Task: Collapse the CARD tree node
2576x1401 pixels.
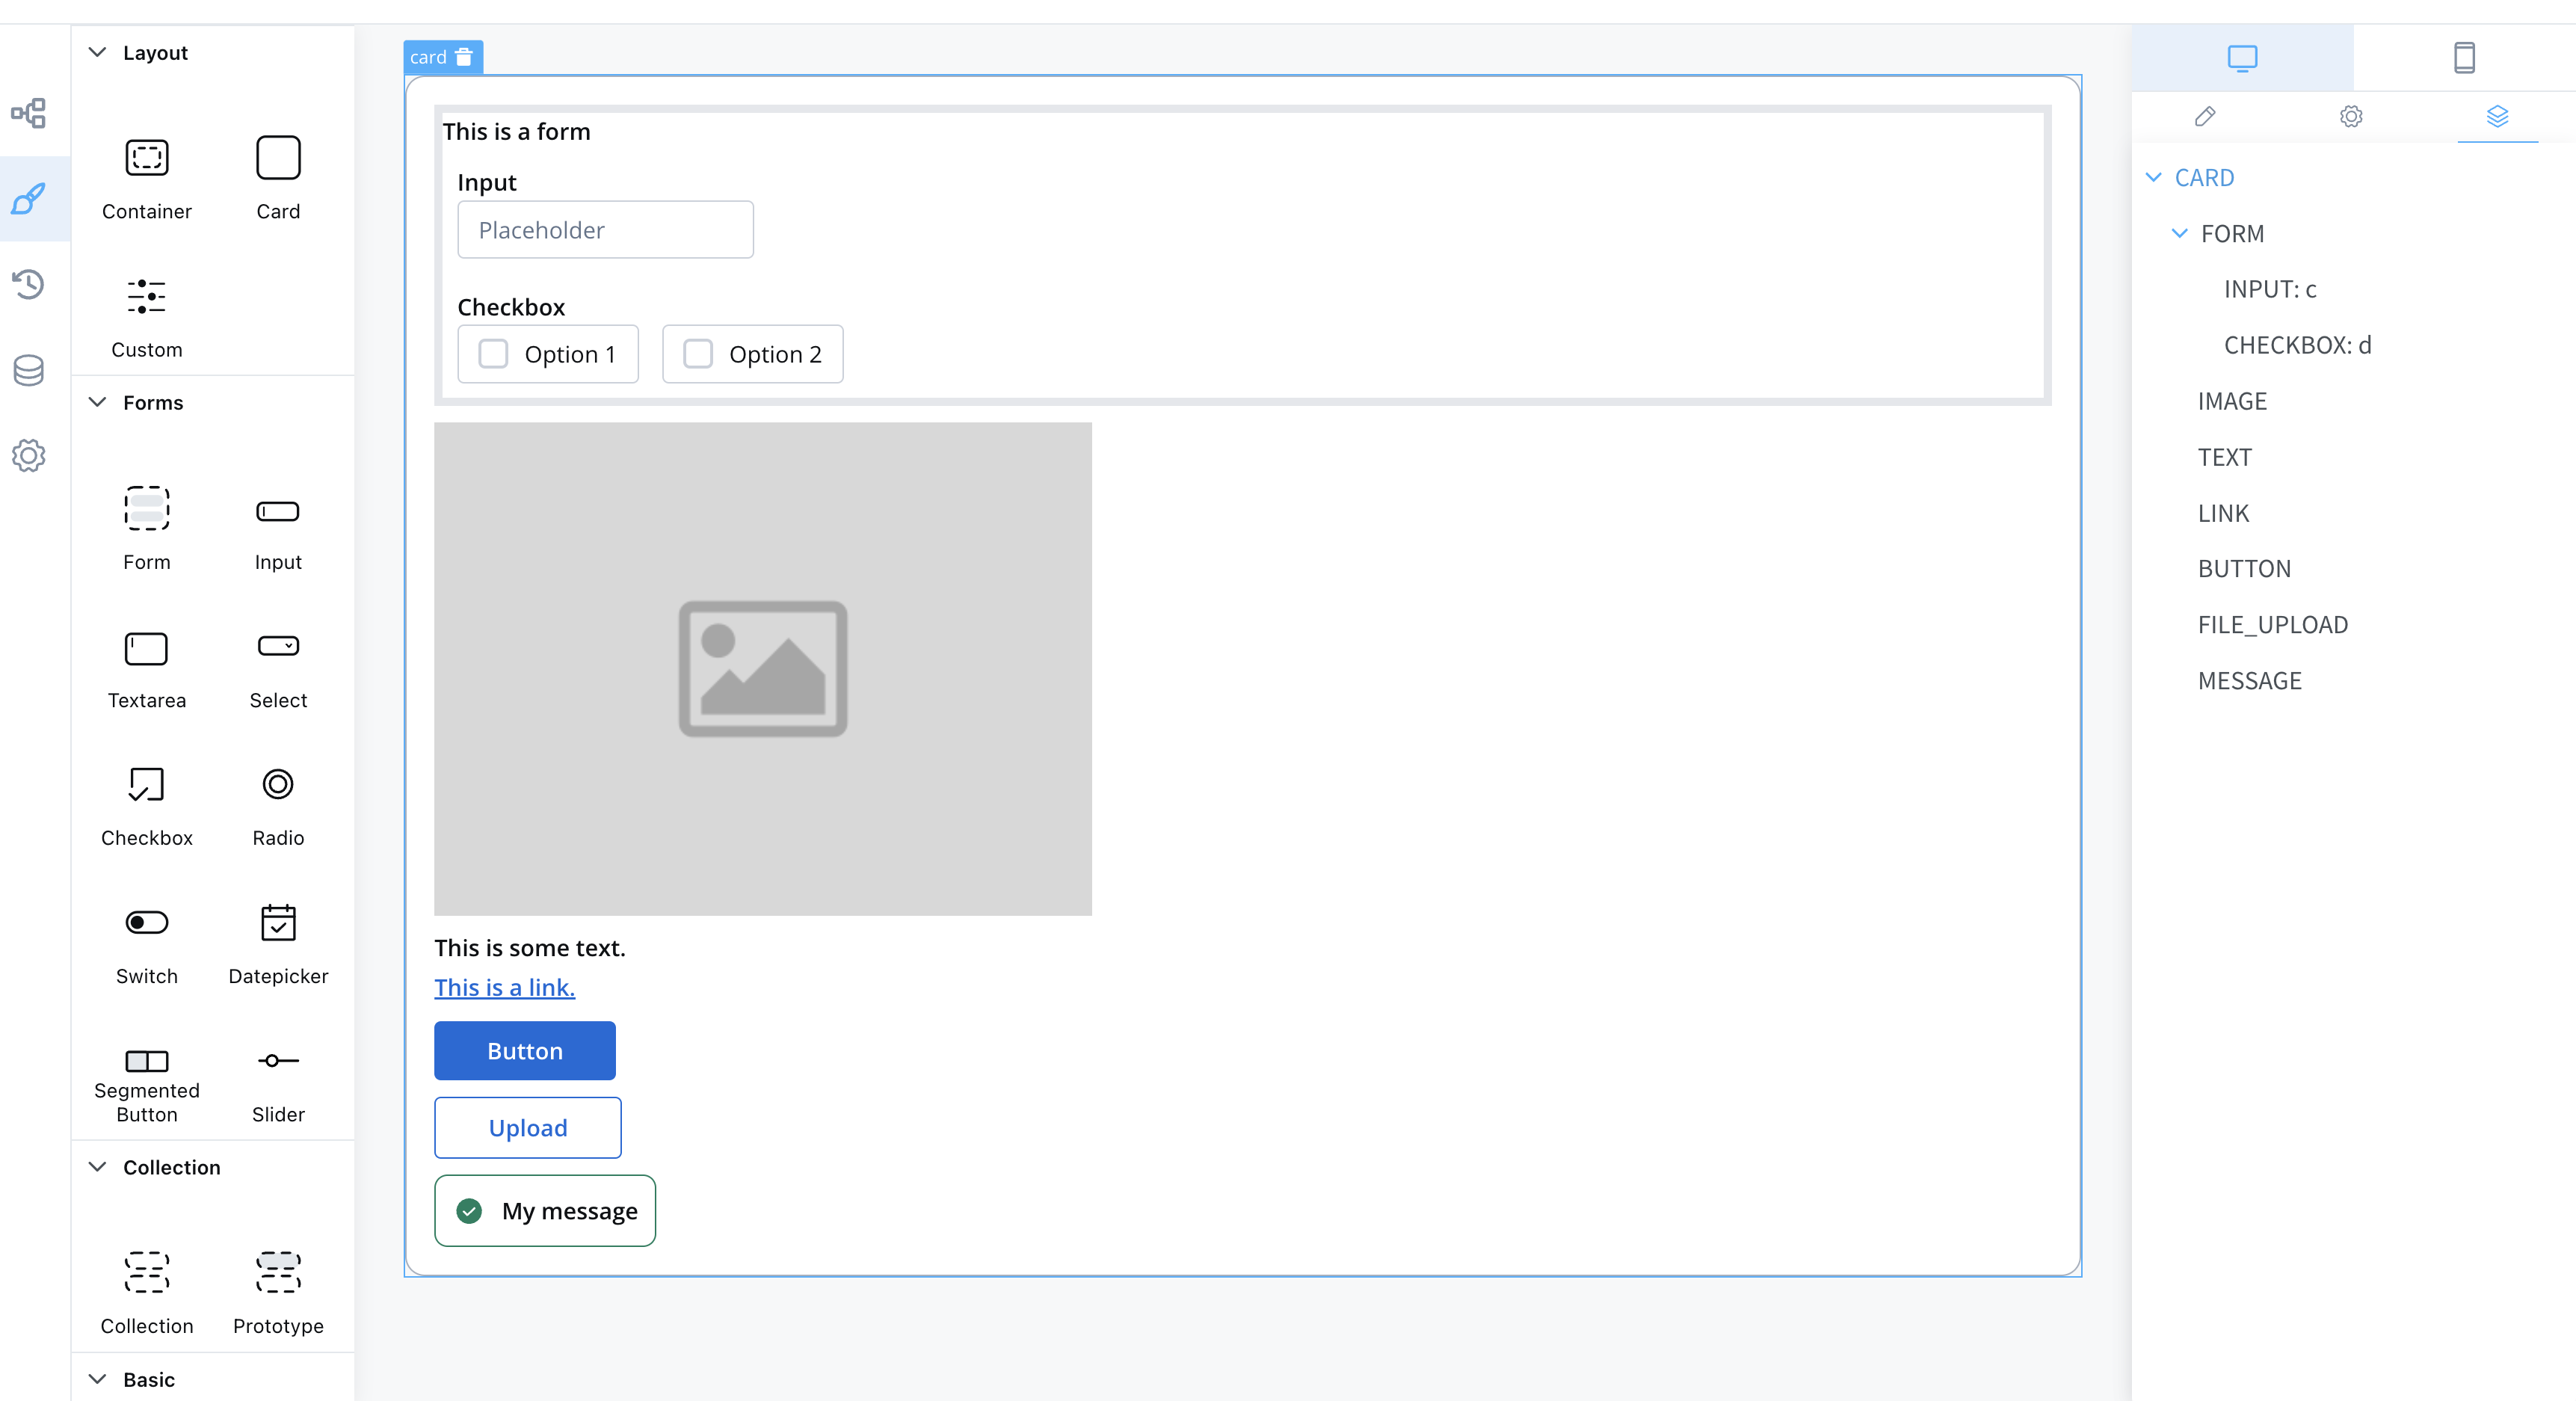Action: pyautogui.click(x=2153, y=177)
